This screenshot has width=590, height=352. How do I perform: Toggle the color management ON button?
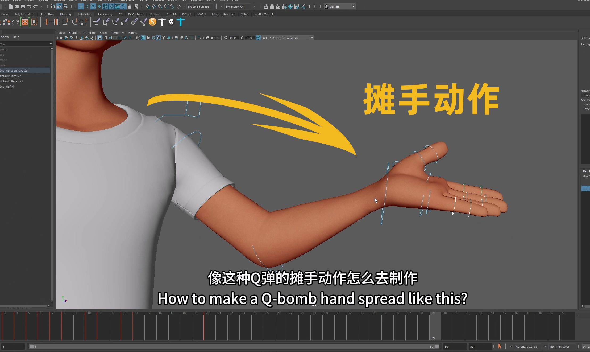tap(258, 38)
